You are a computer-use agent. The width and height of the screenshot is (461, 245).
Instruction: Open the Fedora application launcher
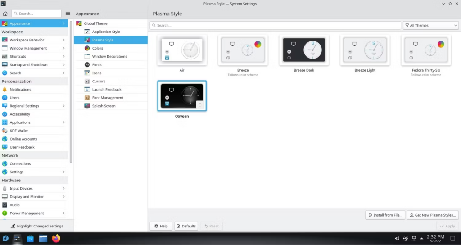(x=5, y=238)
